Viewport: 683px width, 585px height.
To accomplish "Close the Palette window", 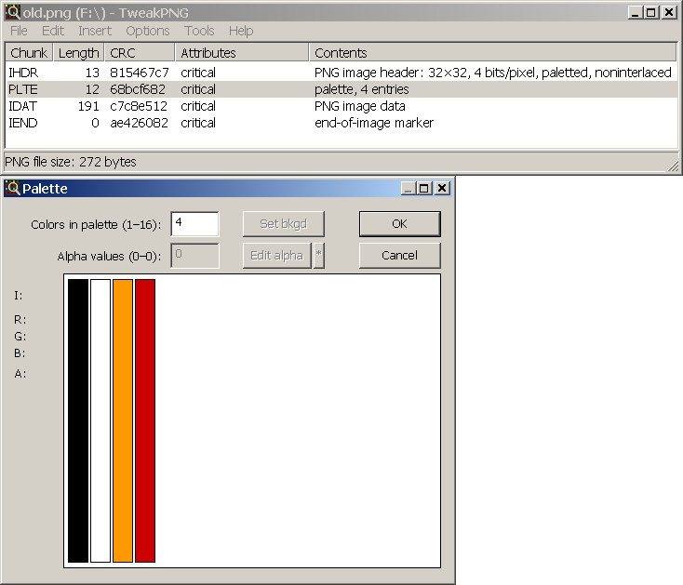I will point(442,189).
